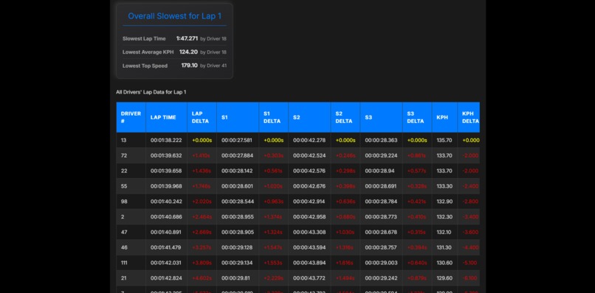Click 'by Driver 41' text
The height and width of the screenshot is (293, 595).
213,66
